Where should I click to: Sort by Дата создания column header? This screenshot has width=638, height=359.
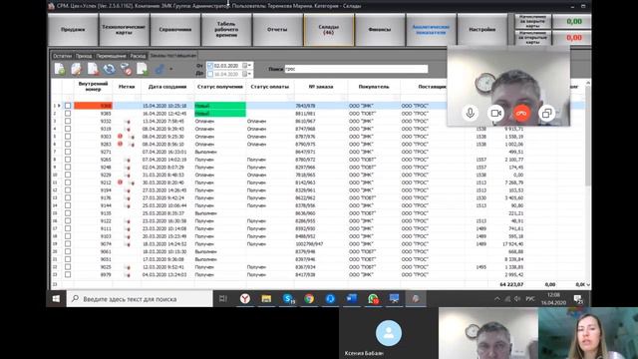[167, 87]
